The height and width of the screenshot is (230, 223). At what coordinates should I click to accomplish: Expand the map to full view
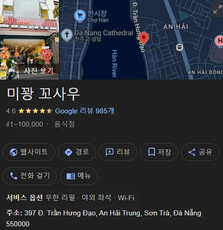[x=218, y=9]
